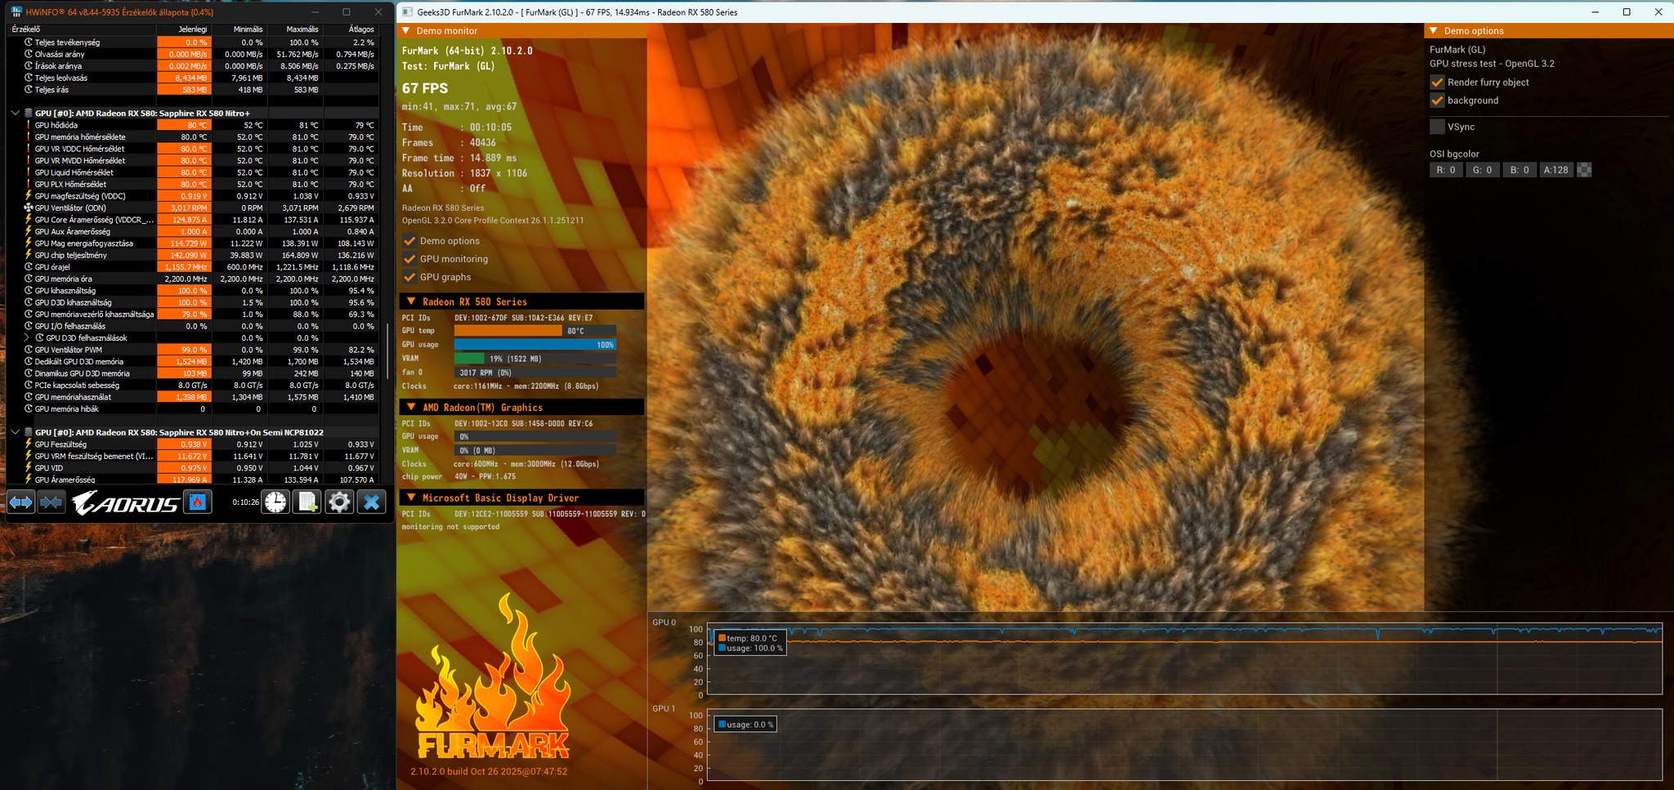Click the AORUS logo in HWiNFO toolbar
Viewport: 1674px width, 790px height.
[x=125, y=502]
